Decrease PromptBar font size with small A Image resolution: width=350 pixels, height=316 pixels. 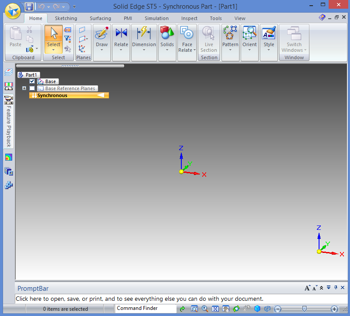pos(315,288)
